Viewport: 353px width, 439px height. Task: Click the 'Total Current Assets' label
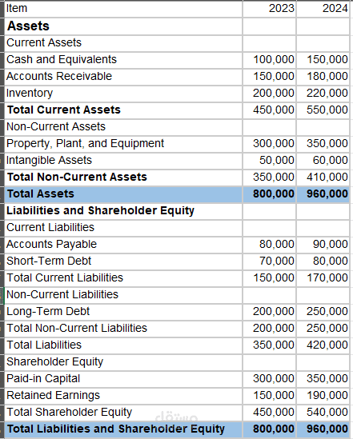click(123, 110)
